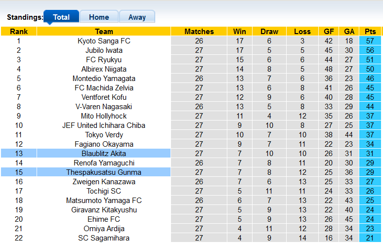The width and height of the screenshot is (383, 243).
Task: Click FC Ryukyu in the standings
Action: [104, 60]
